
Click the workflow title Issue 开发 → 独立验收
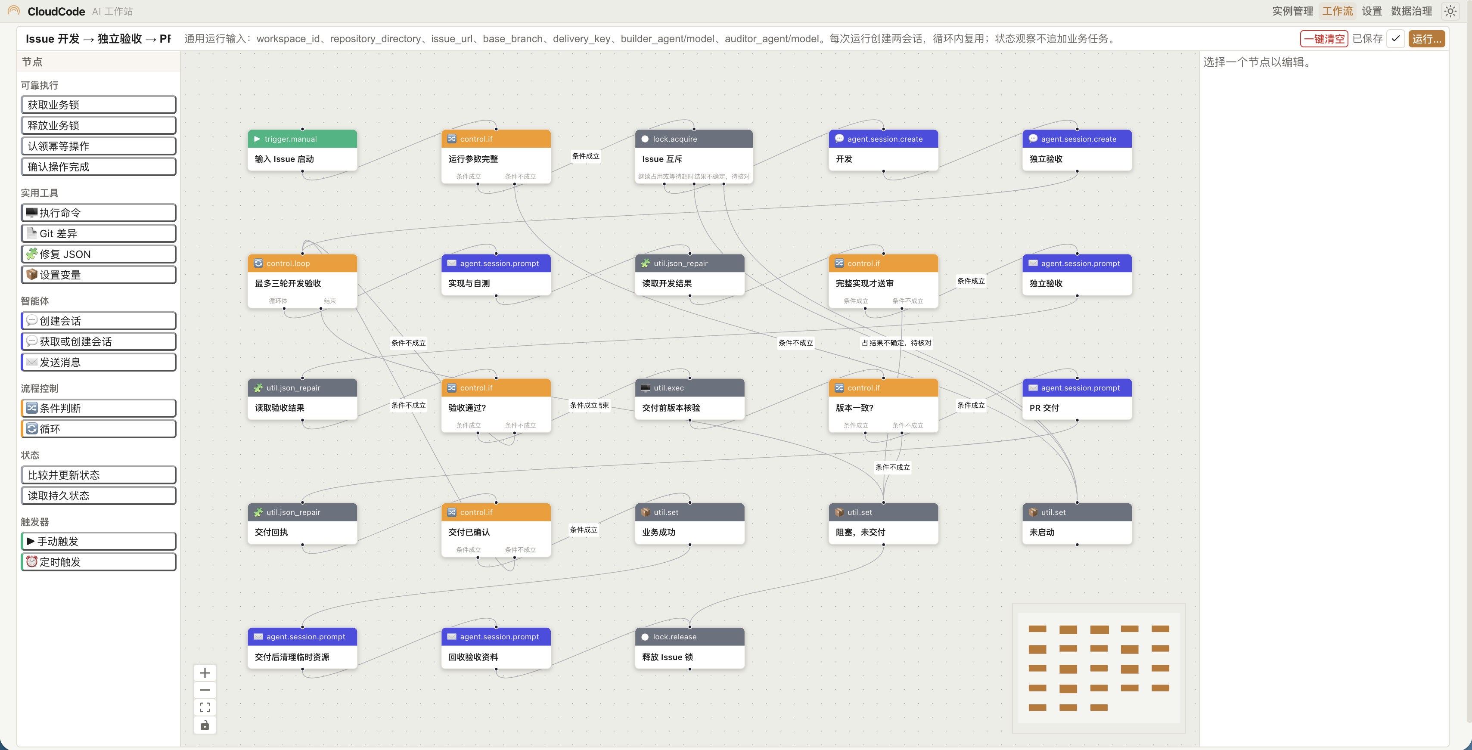tap(98, 38)
